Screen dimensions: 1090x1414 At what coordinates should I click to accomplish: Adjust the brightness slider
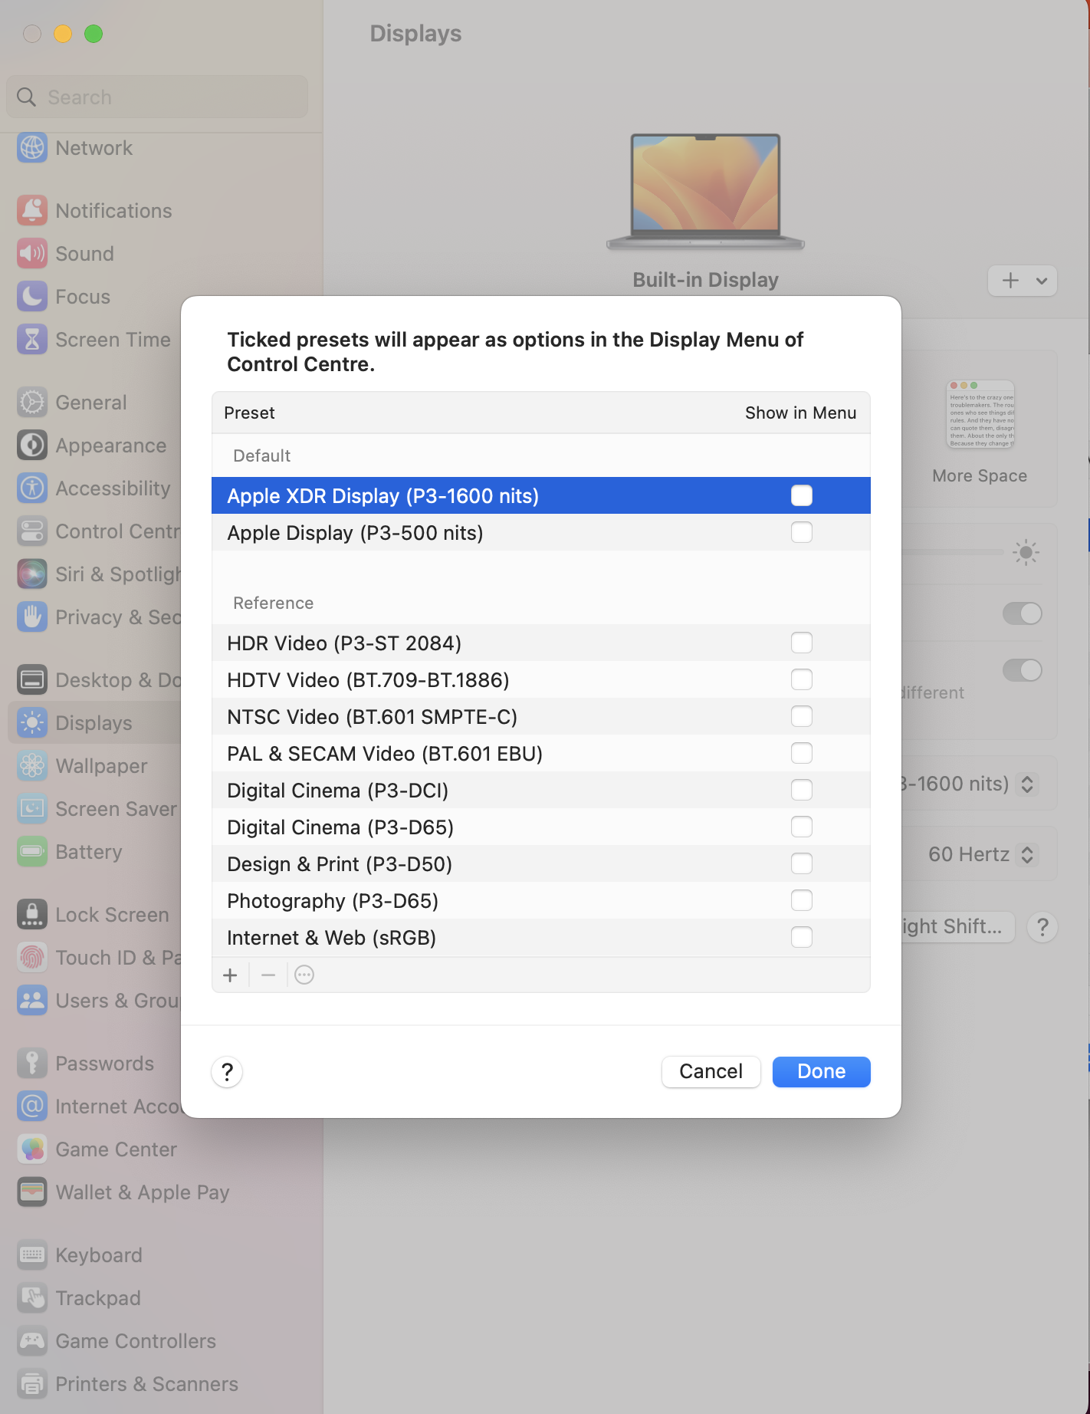click(953, 552)
